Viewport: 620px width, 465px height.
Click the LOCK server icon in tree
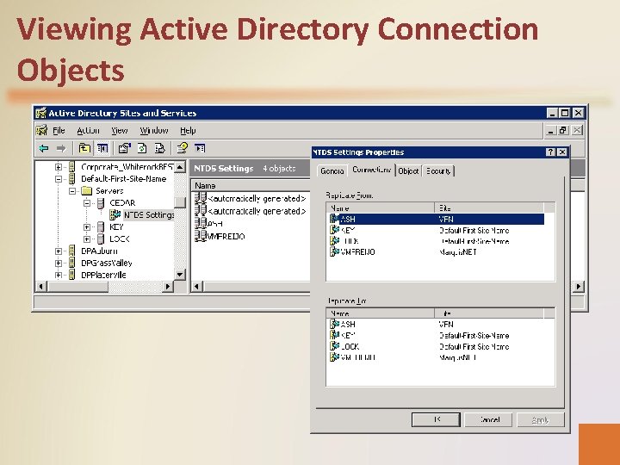click(x=101, y=239)
